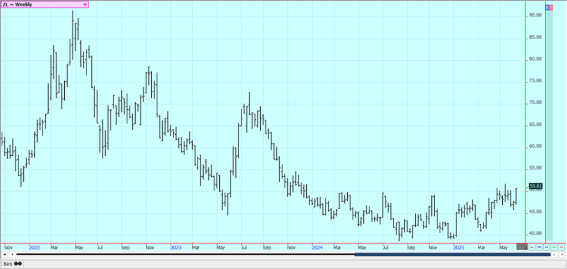Image resolution: width=567 pixels, height=269 pixels.
Task: Click the 85.00 price axis label
Action: click(535, 37)
